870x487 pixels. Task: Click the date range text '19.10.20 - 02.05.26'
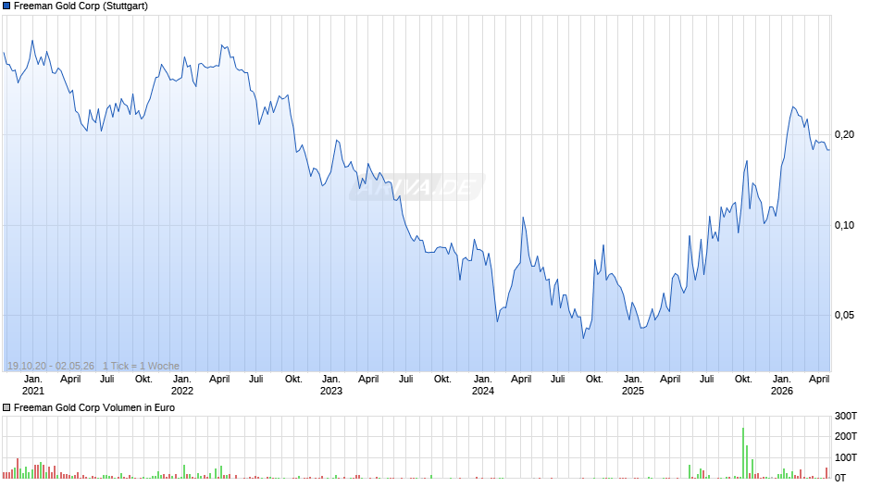(51, 366)
